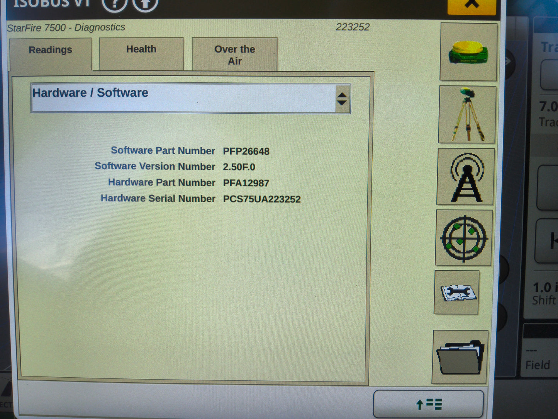Open the radio tower RTK icon
The height and width of the screenshot is (419, 558).
[x=466, y=177]
